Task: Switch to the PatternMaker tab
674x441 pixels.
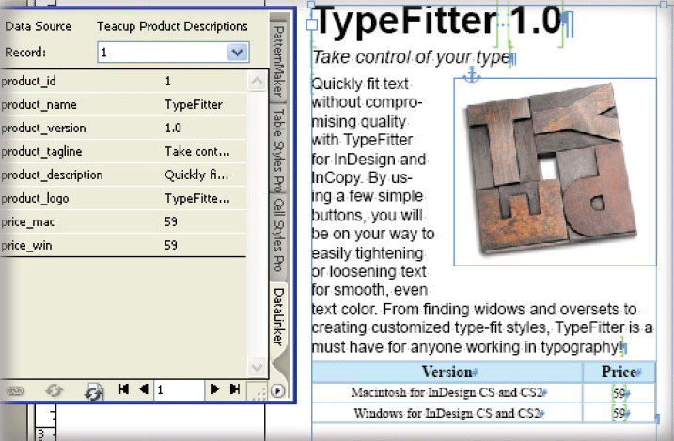Action: click(x=278, y=61)
